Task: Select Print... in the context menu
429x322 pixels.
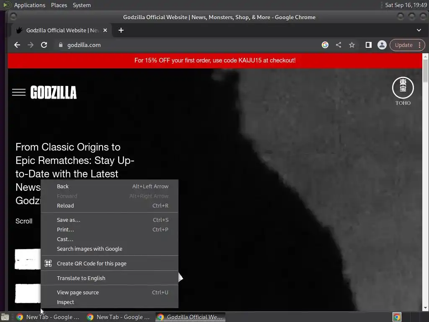Action: tap(109, 229)
